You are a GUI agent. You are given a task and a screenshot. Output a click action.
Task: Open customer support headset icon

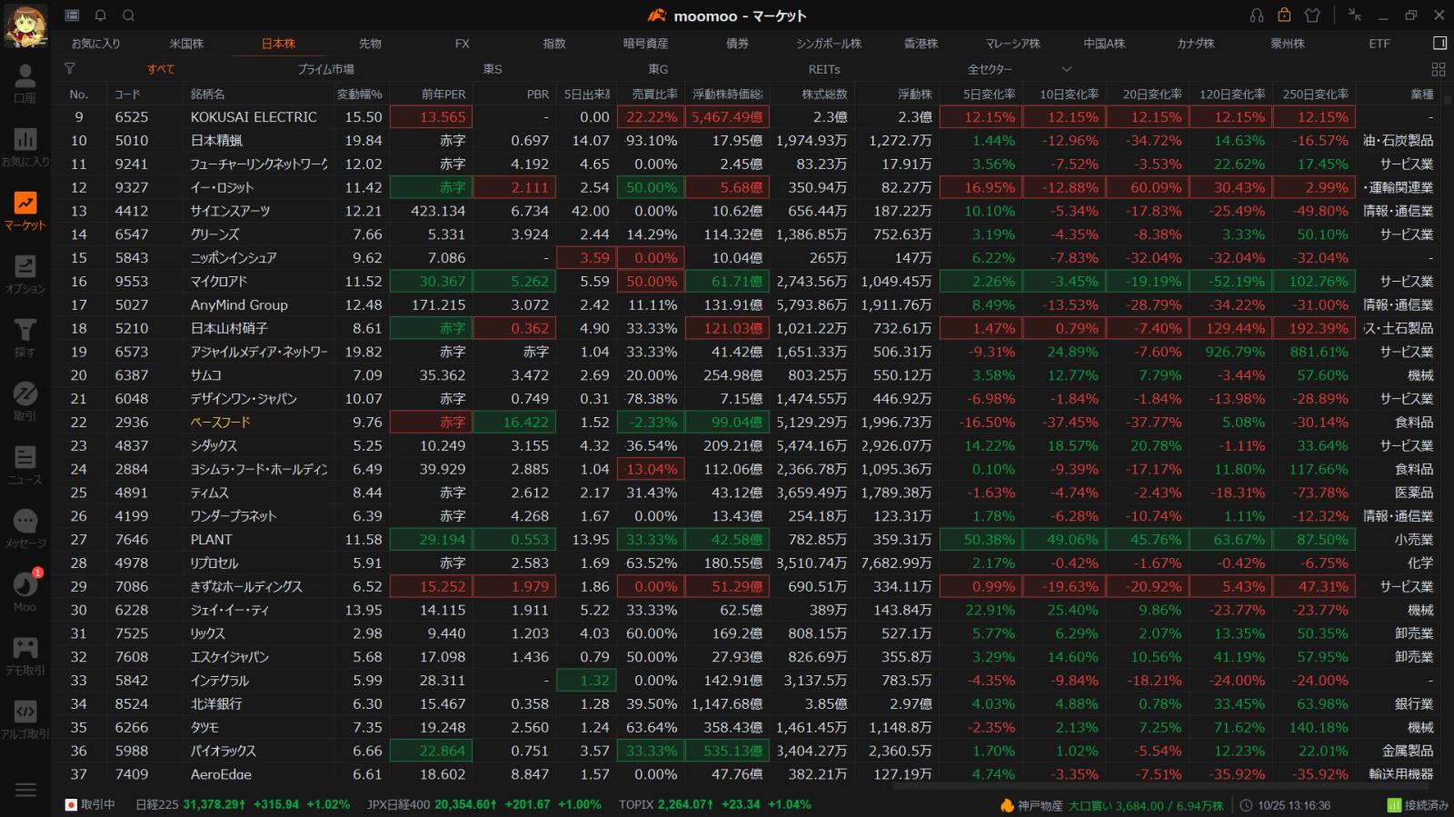click(x=1257, y=15)
